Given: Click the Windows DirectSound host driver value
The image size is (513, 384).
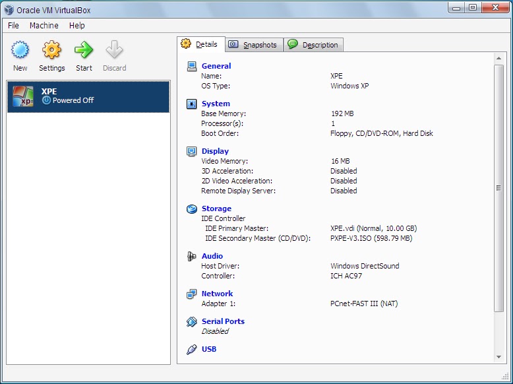Looking at the screenshot, I should pyautogui.click(x=365, y=266).
